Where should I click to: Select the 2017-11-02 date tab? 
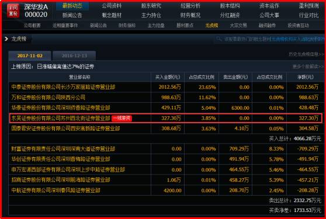point(30,55)
